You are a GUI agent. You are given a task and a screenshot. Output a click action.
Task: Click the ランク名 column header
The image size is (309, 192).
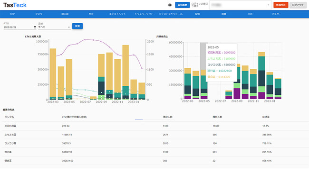(x=9, y=117)
